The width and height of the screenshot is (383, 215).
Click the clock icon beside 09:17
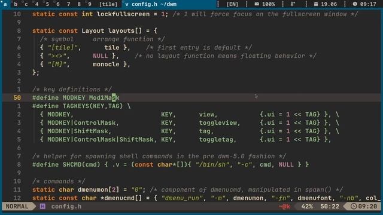tap(355, 4)
